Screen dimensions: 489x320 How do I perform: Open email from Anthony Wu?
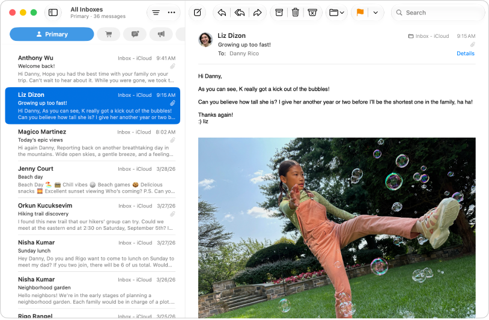pos(93,69)
